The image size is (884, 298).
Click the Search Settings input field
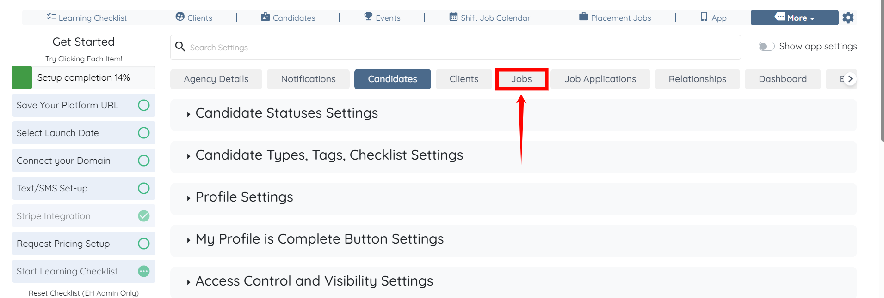point(455,47)
